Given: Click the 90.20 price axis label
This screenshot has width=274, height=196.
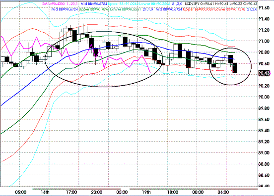Looking at the screenshot, I should click(x=264, y=86).
